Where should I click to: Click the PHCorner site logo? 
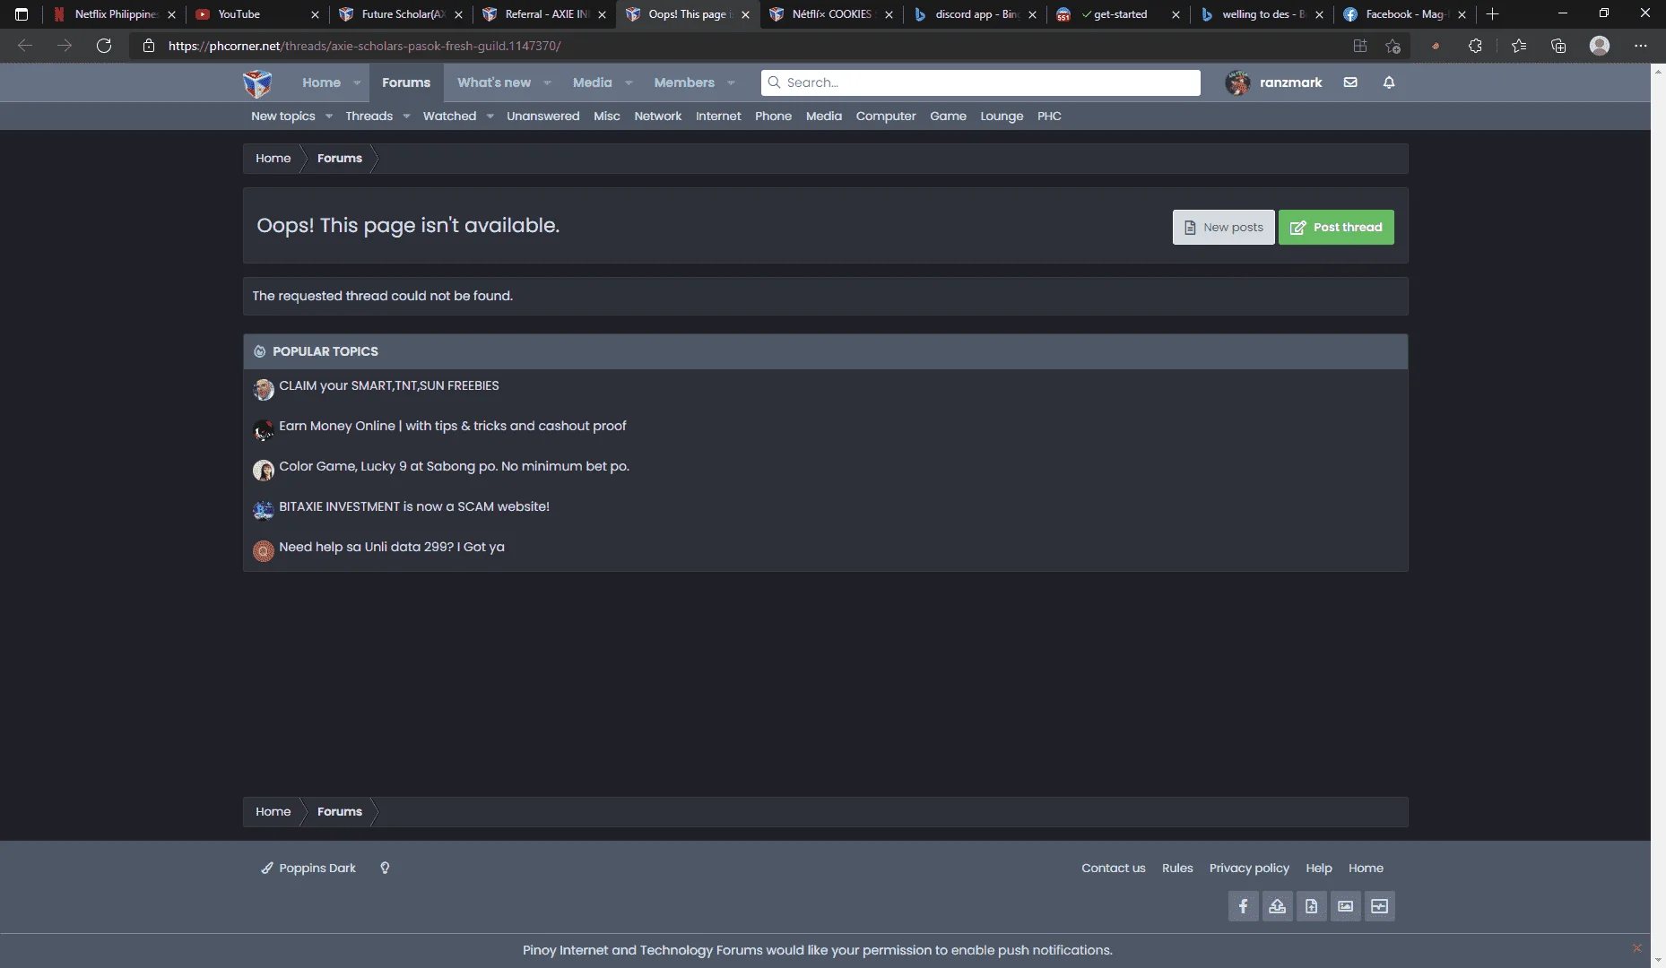[x=257, y=82]
